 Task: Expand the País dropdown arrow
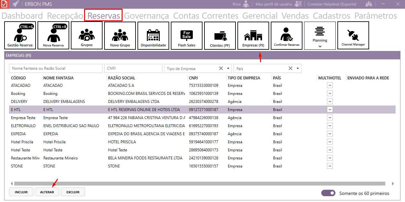pyautogui.click(x=298, y=68)
